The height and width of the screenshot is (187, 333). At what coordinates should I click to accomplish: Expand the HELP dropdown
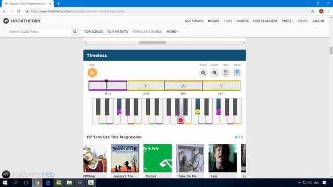point(303,21)
